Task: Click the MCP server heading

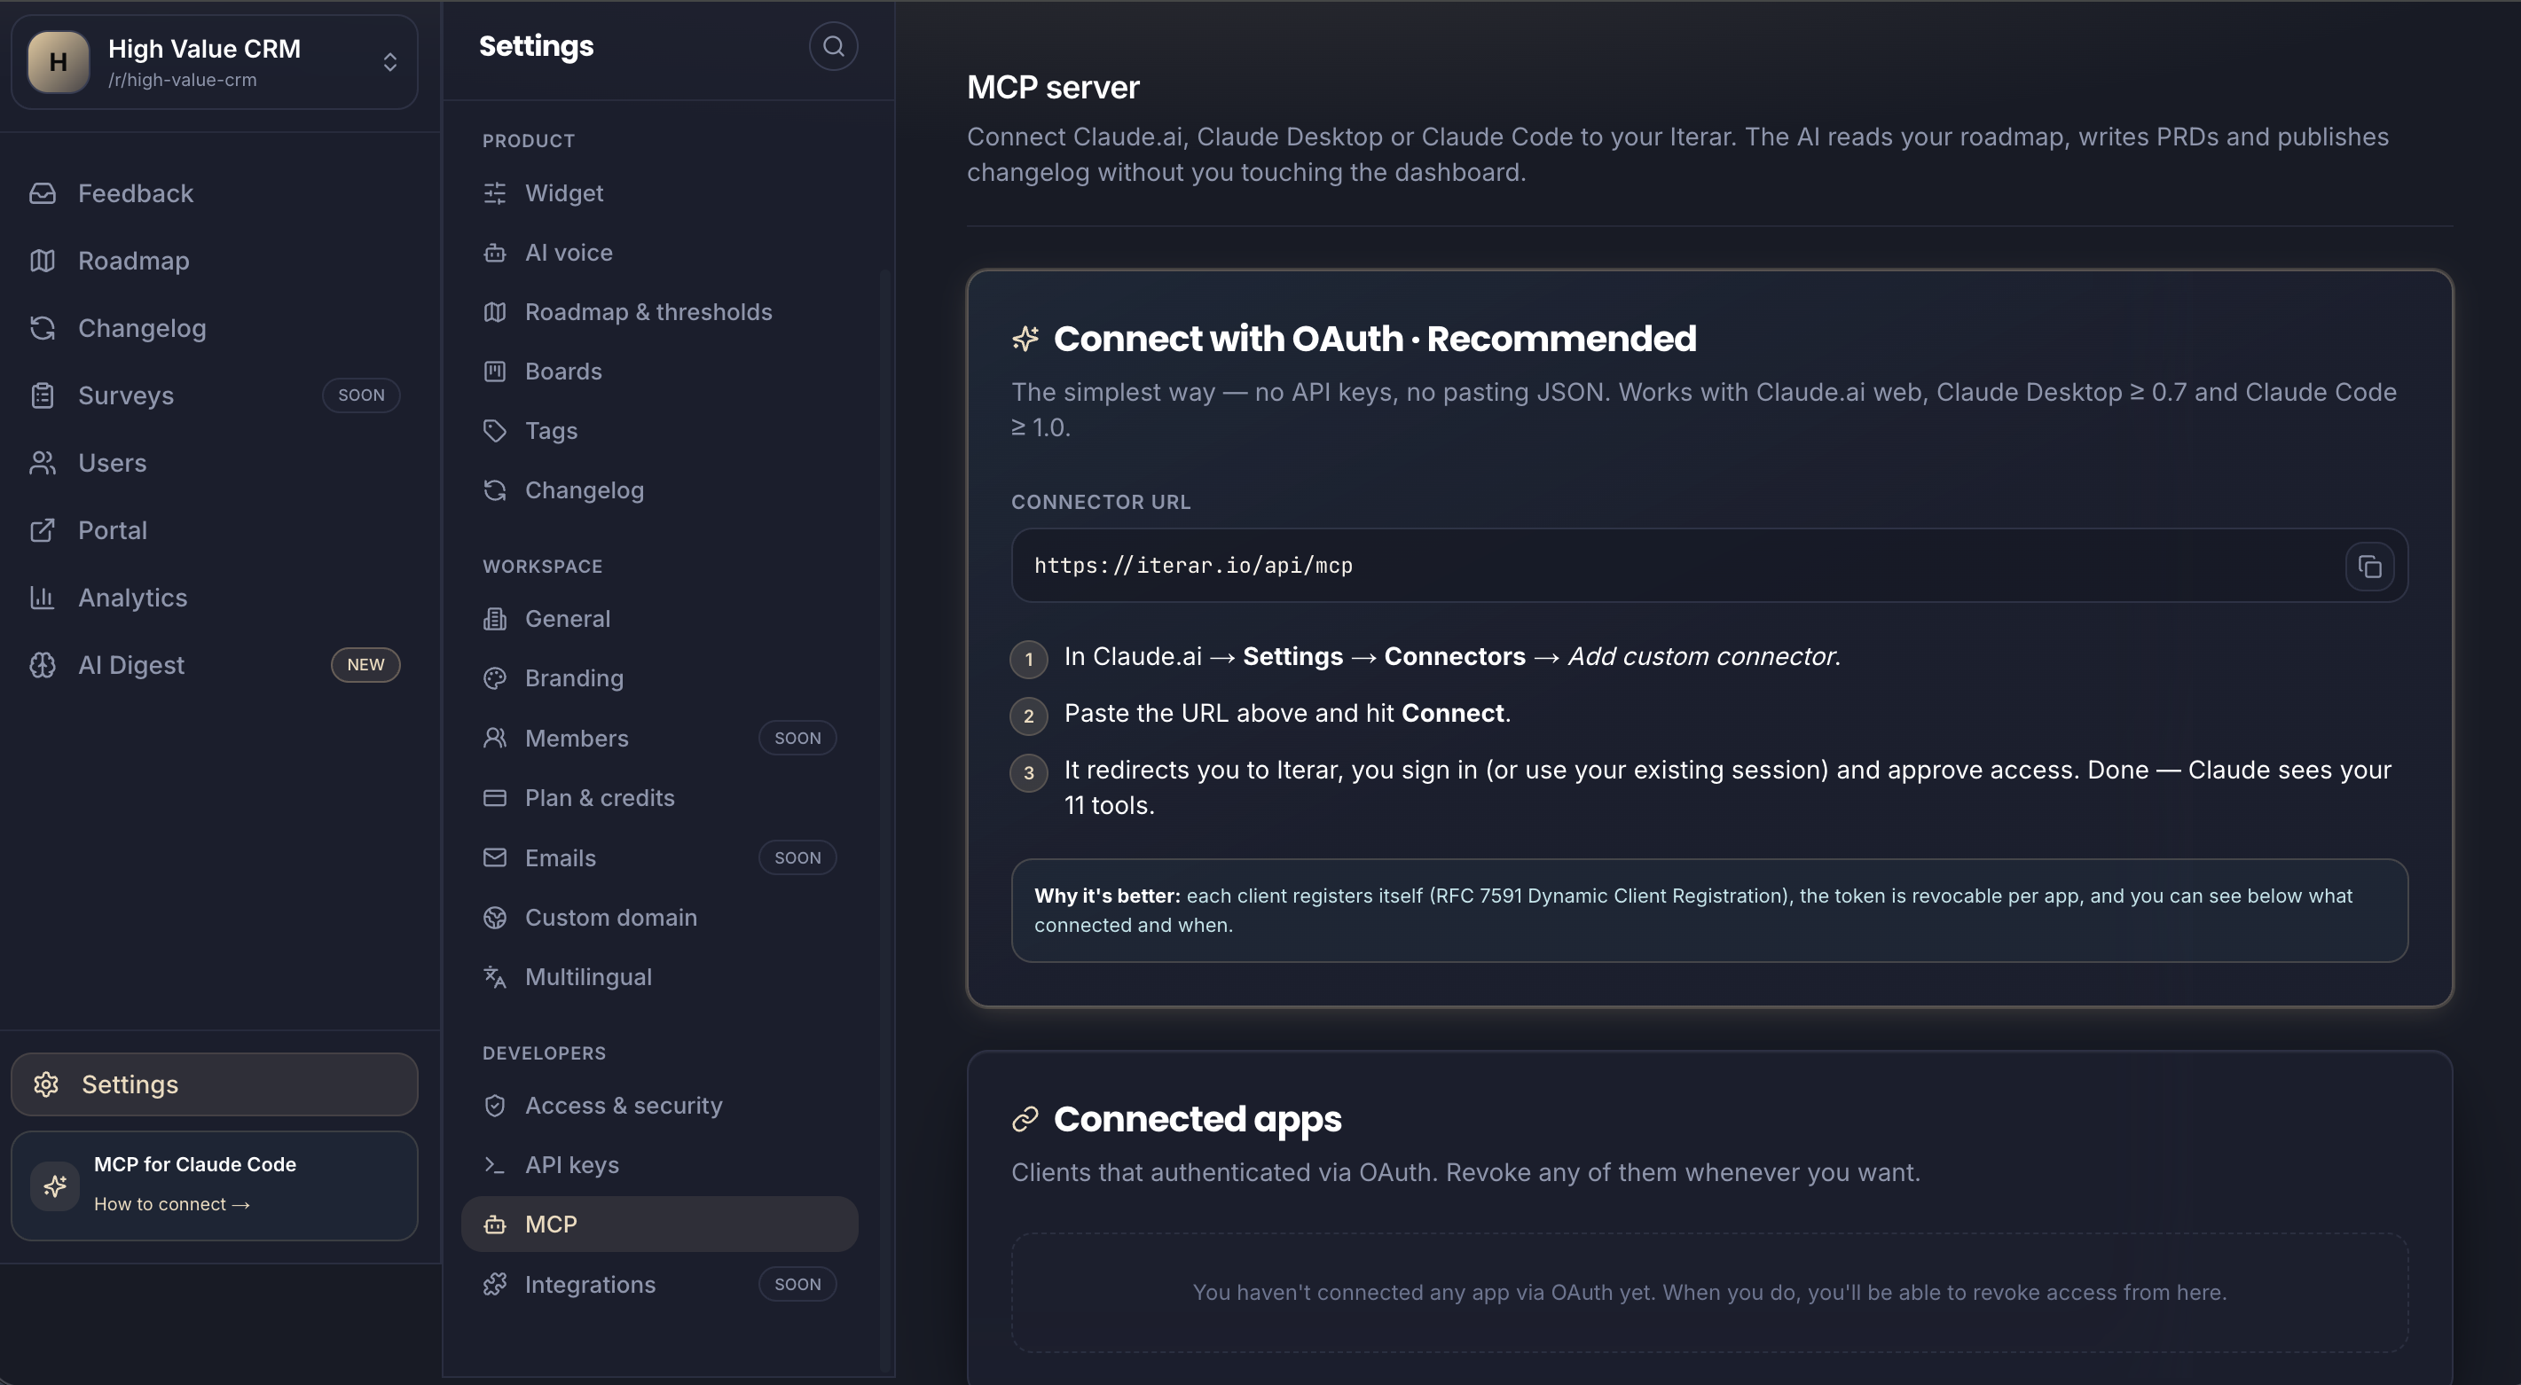Action: coord(1053,87)
